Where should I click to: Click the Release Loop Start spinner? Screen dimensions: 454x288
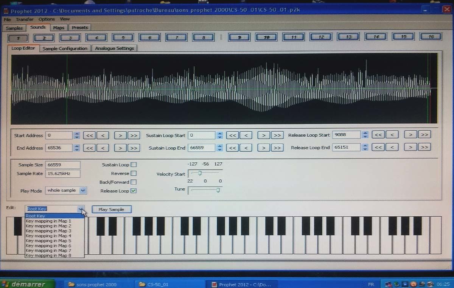pos(365,135)
